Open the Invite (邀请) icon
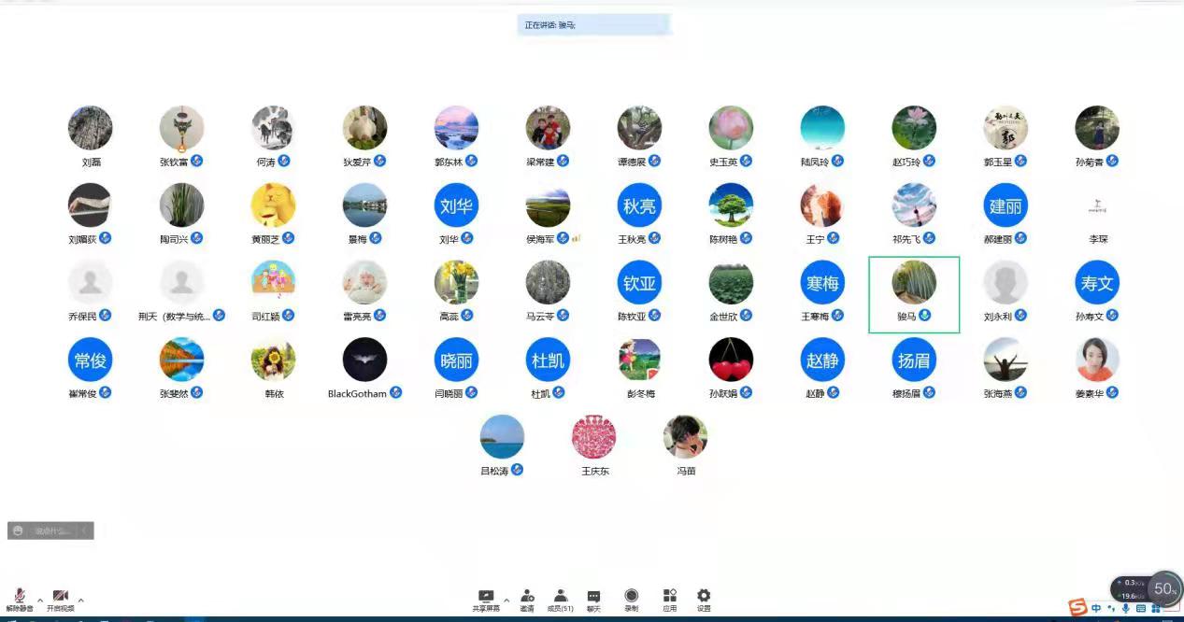Viewport: 1184px width, 622px height. (527, 597)
